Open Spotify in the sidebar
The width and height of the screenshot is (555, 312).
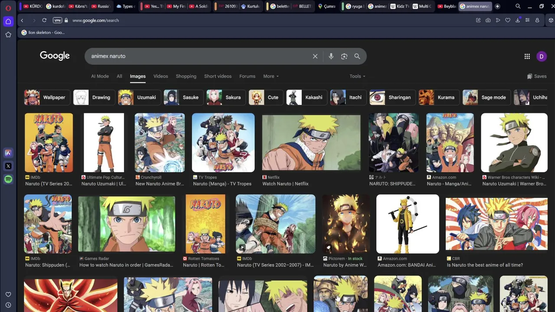tap(8, 179)
